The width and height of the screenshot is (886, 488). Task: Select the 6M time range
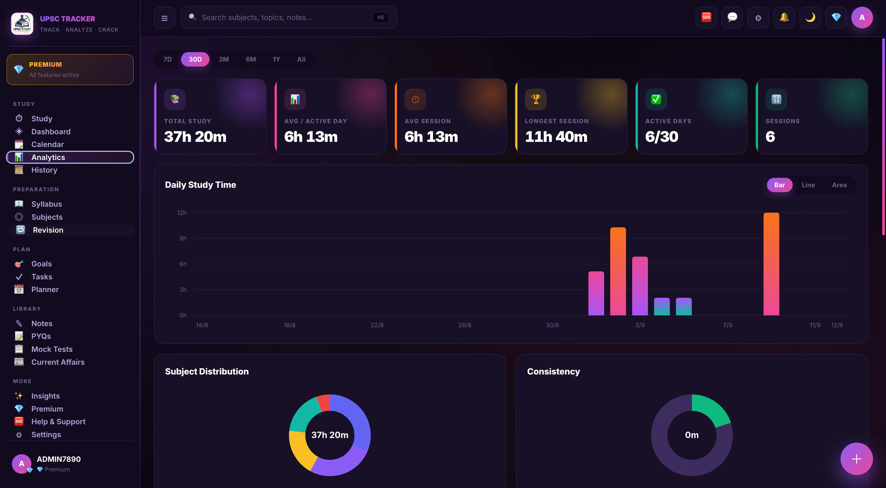[x=251, y=59]
